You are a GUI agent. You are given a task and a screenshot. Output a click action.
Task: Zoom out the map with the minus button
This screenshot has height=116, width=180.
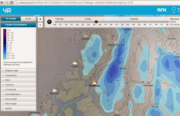coord(40,25)
